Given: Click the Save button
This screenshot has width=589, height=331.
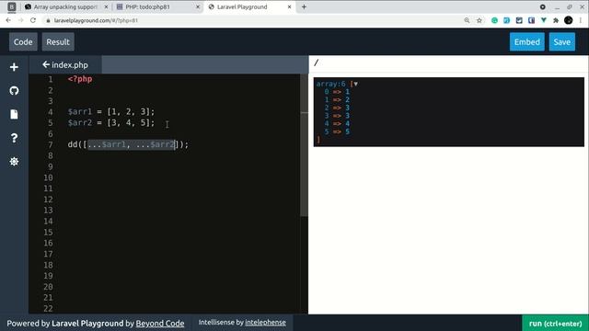Looking at the screenshot, I should [x=561, y=41].
